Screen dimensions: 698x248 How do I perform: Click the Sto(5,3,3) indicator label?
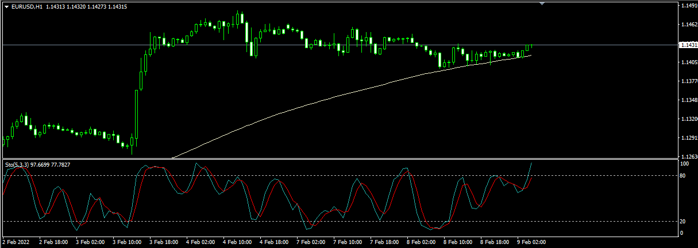17,165
